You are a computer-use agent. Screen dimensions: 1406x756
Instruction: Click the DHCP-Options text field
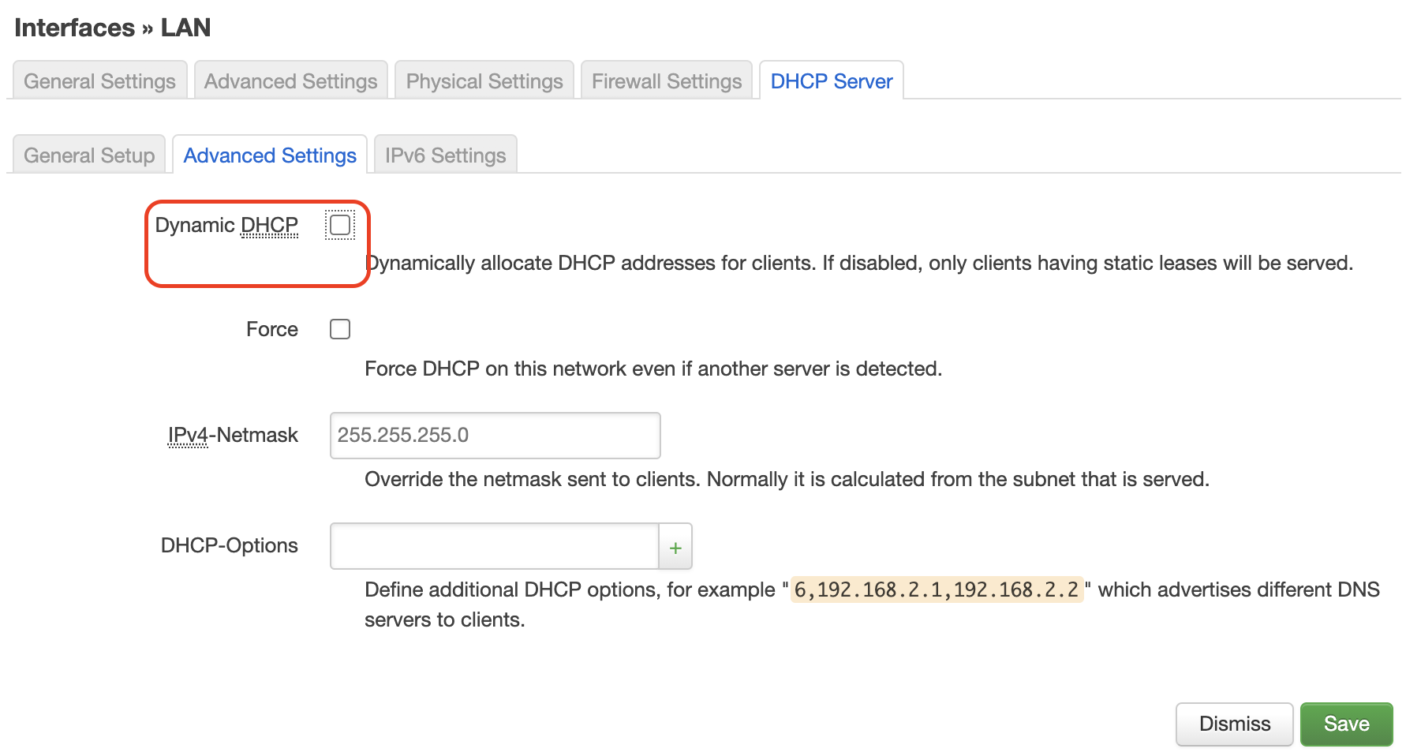click(495, 546)
